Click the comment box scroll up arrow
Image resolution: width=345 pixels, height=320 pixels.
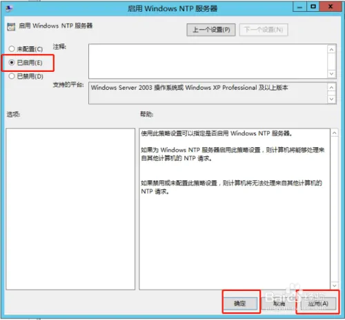[x=331, y=49]
